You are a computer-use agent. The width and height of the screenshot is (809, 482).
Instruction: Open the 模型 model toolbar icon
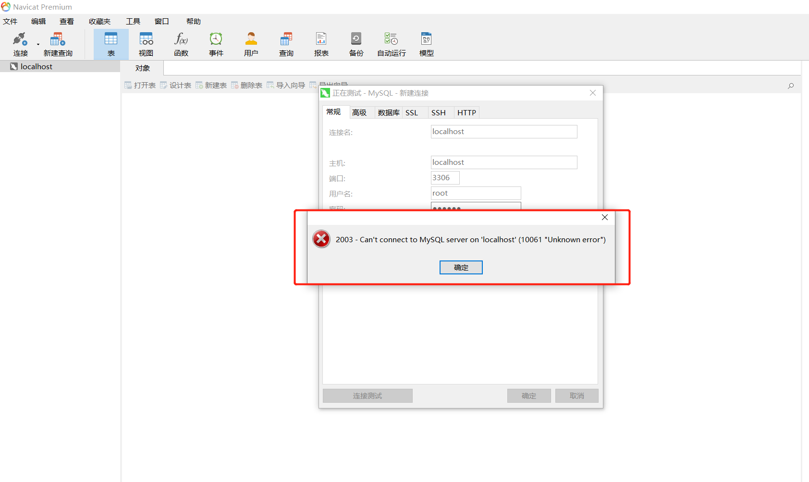tap(427, 44)
